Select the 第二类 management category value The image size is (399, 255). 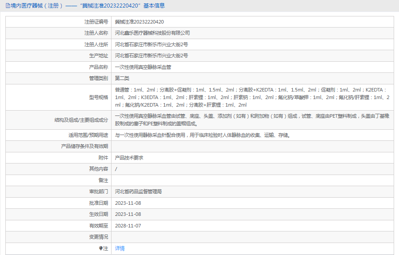pos(122,78)
